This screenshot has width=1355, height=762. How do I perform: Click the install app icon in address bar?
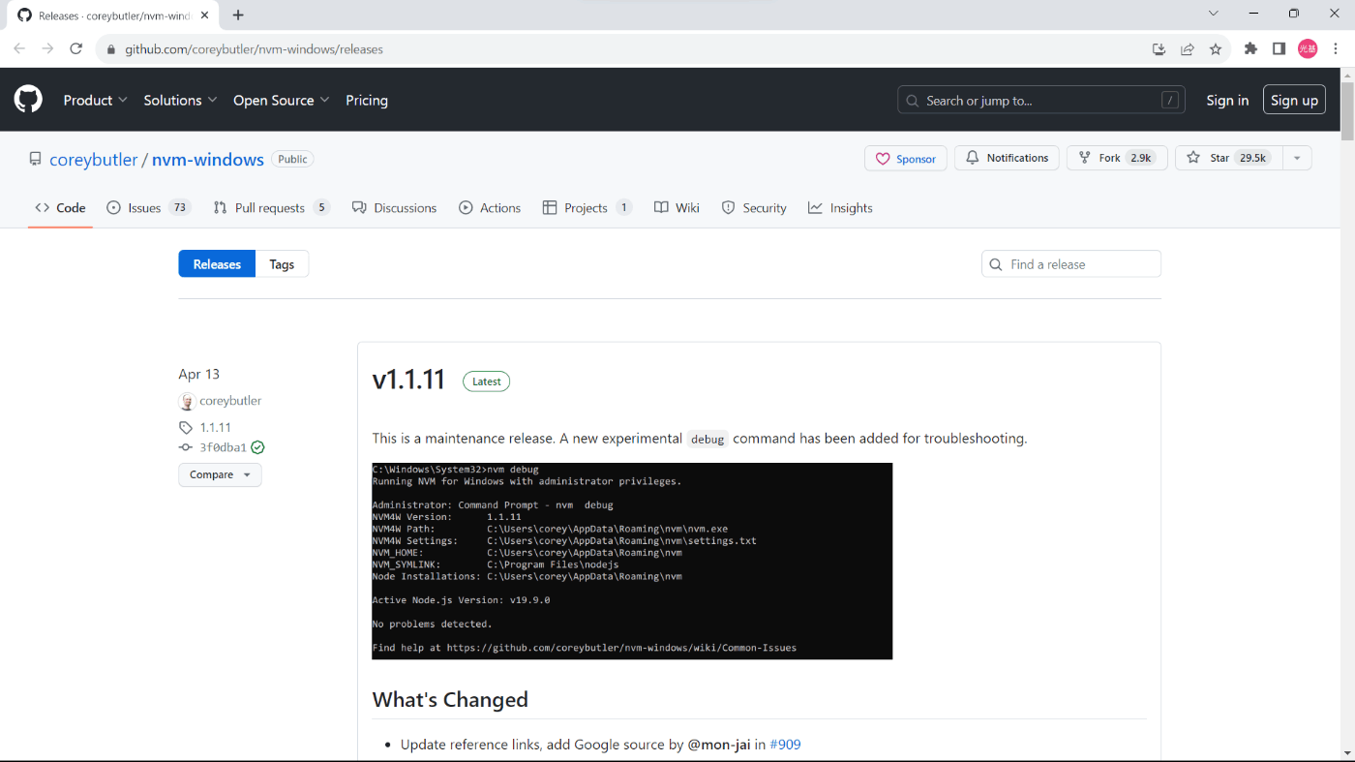1159,49
